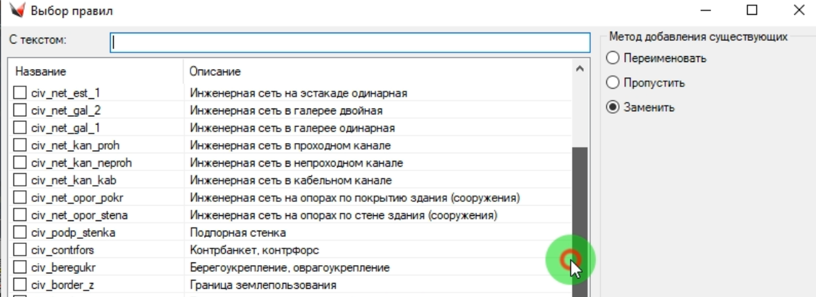Sort by the 'Название' column header
The image size is (816, 297).
[96, 71]
